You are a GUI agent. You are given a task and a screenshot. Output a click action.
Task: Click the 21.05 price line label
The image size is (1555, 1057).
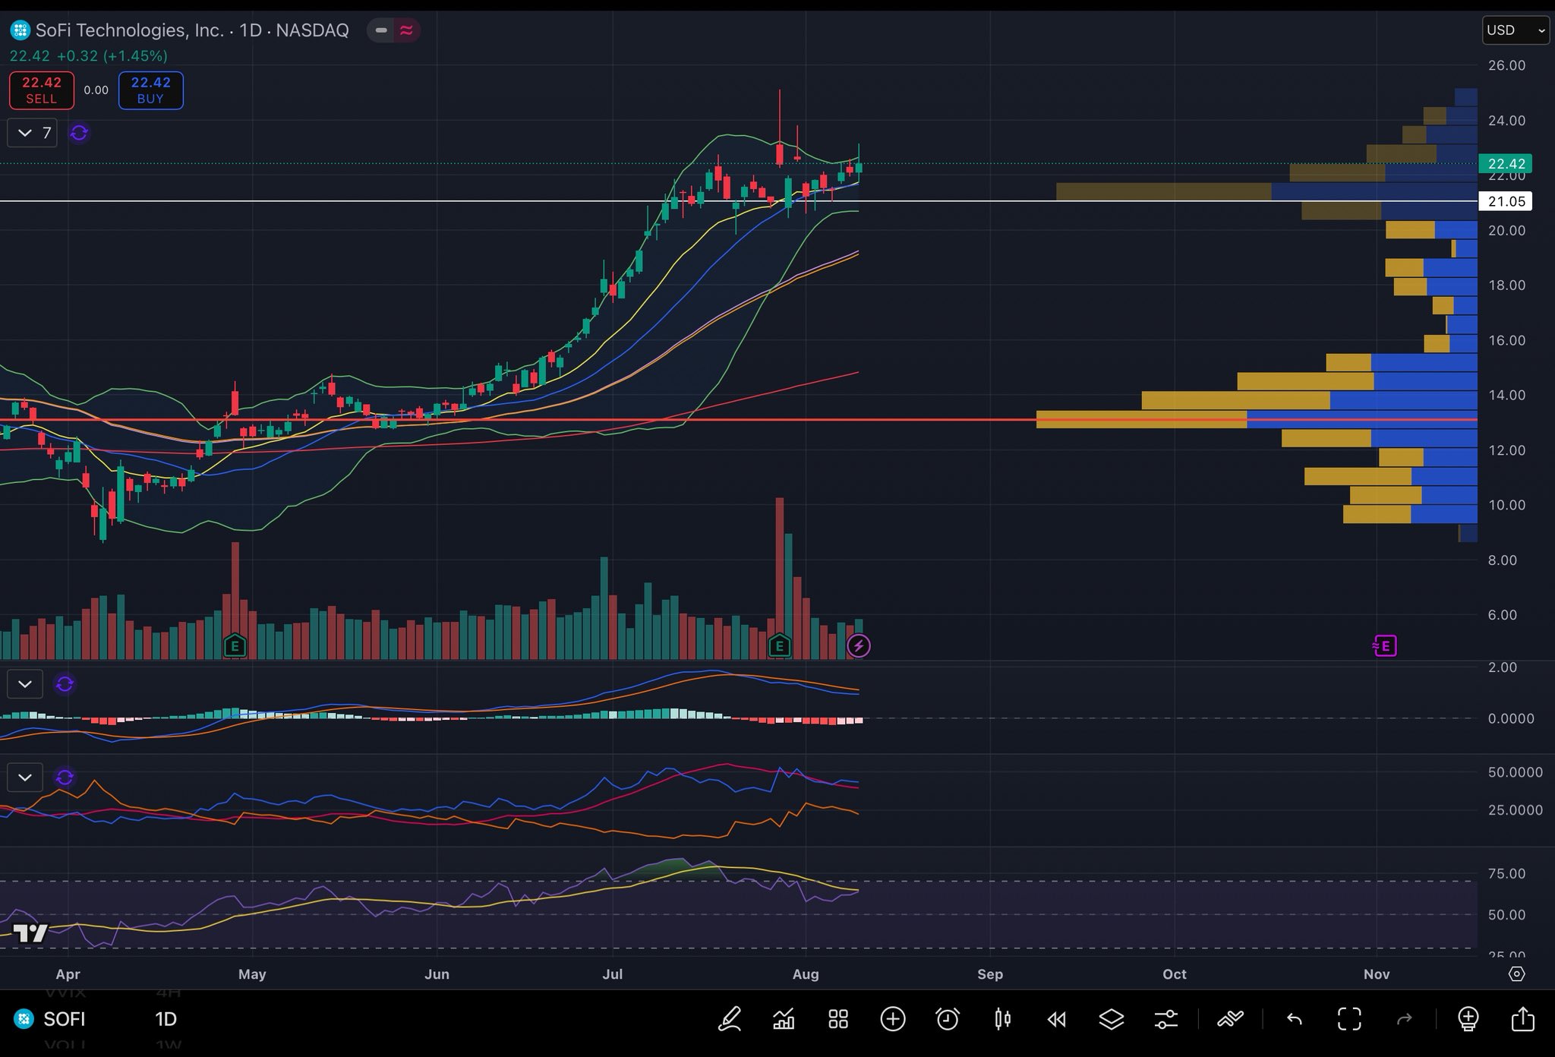[x=1506, y=201]
